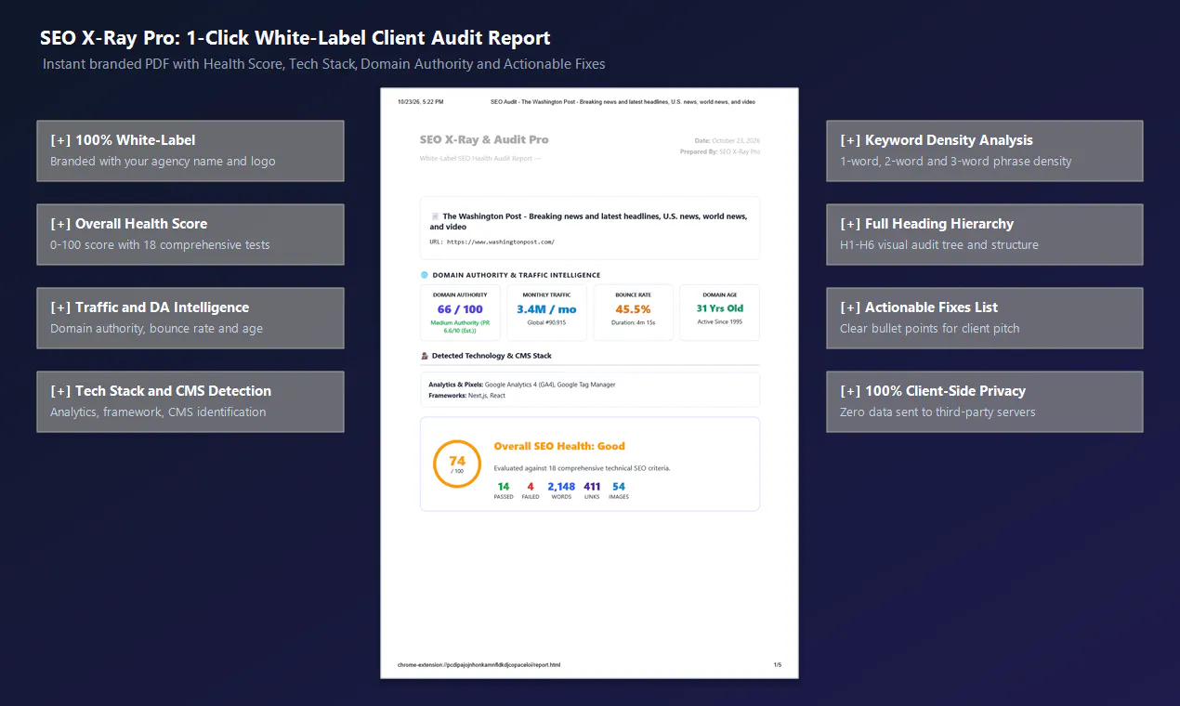Click the 1/5 page number

pyautogui.click(x=778, y=665)
